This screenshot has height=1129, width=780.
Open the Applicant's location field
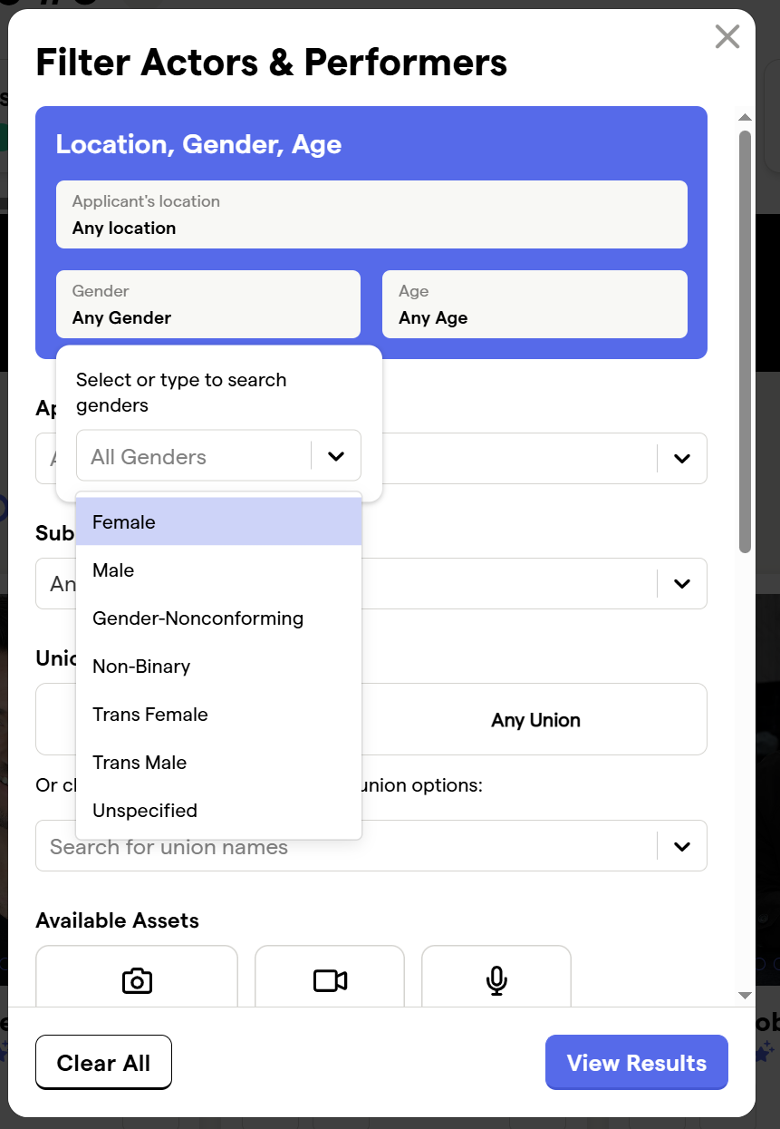pos(371,215)
